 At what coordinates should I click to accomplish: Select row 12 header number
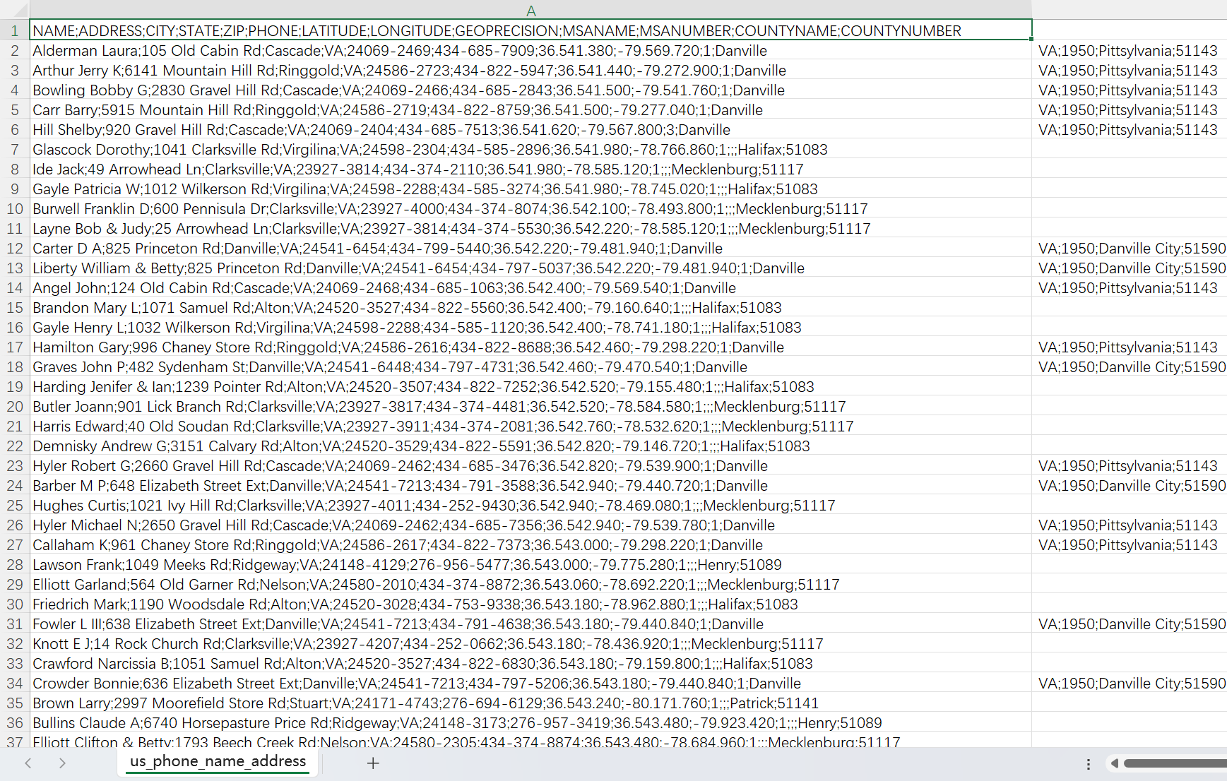point(14,249)
